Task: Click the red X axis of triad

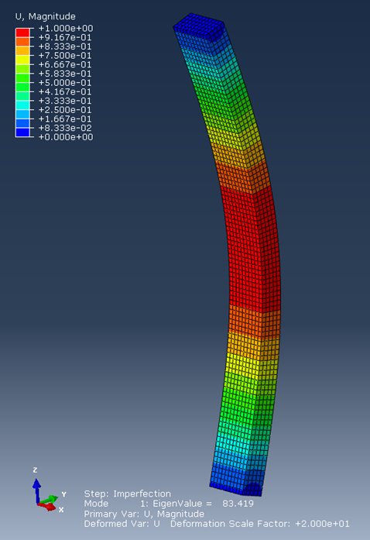Action: click(x=47, y=506)
